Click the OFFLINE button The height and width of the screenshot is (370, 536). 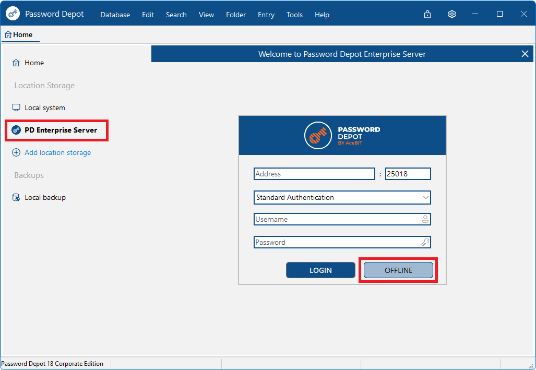pos(398,270)
